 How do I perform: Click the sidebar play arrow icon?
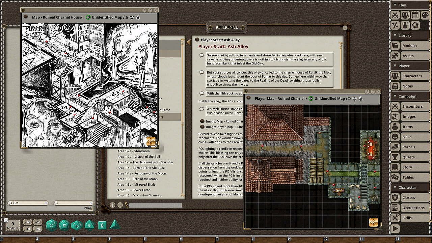click(395, 228)
